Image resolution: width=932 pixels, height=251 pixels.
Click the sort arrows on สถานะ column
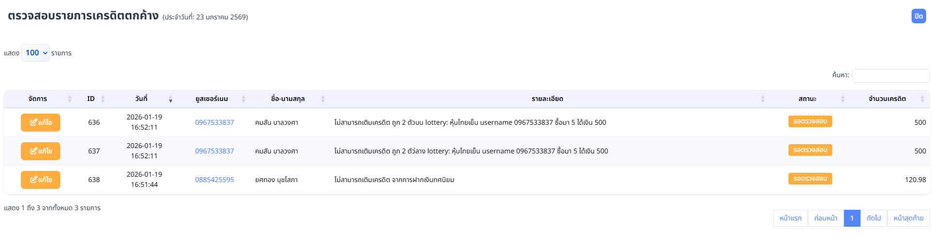842,99
